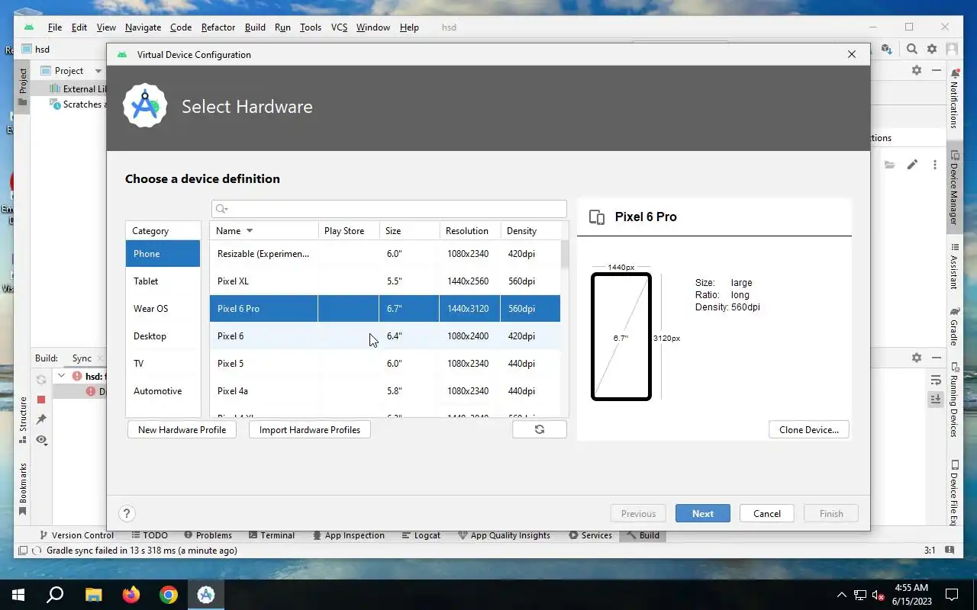Open the Device Manager side tab

(x=954, y=188)
